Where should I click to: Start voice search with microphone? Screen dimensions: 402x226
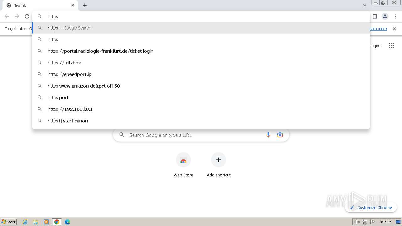pos(268,135)
